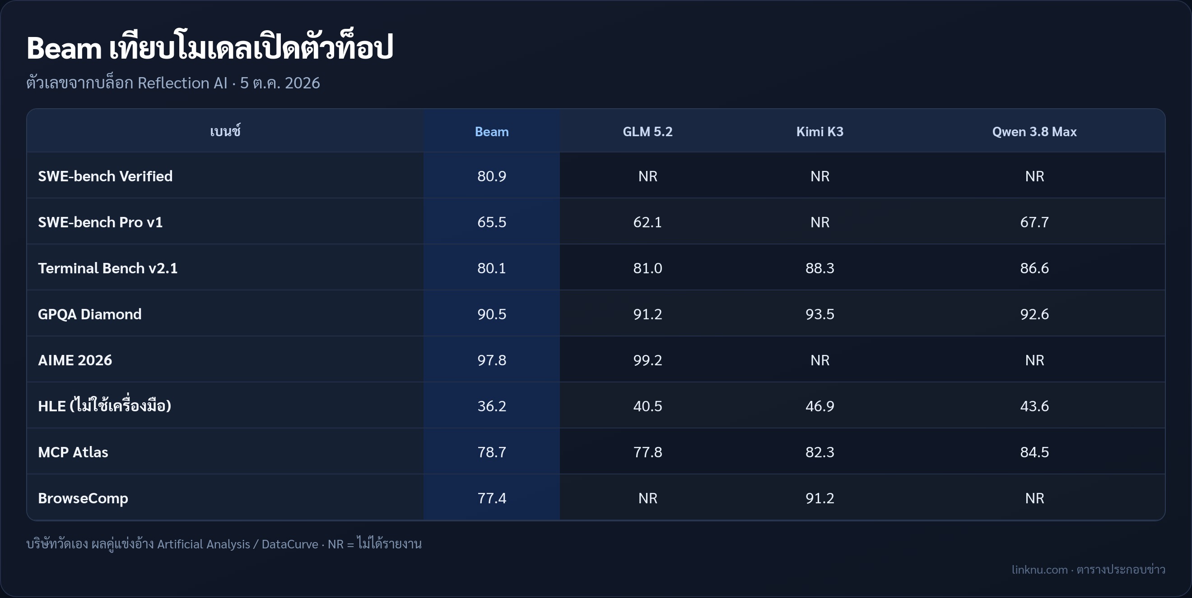
Task: Click GLM 5.2 NR in SWE-bench Verified row
Action: 647,176
